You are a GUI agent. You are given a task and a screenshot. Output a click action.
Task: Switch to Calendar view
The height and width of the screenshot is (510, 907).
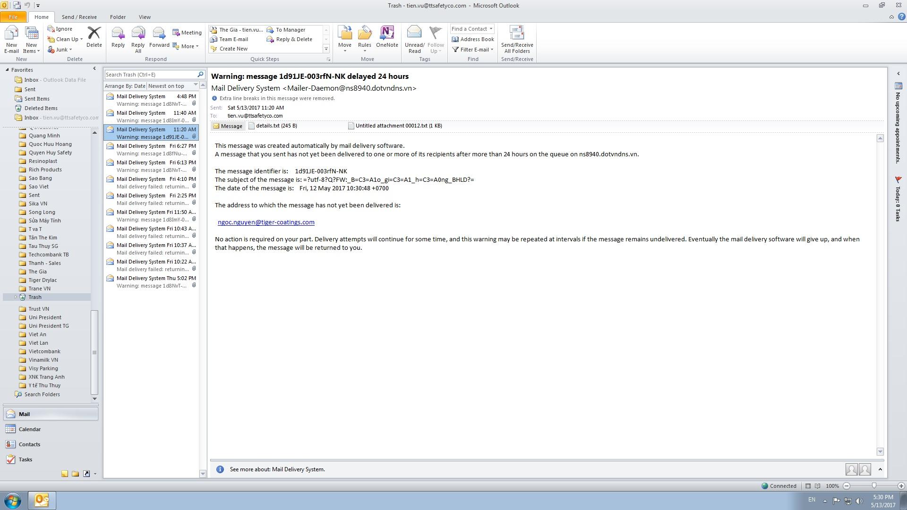pyautogui.click(x=51, y=429)
